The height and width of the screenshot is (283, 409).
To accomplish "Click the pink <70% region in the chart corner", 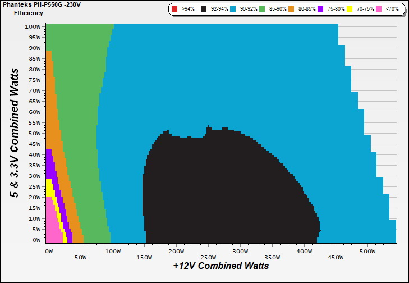I will click(52, 230).
